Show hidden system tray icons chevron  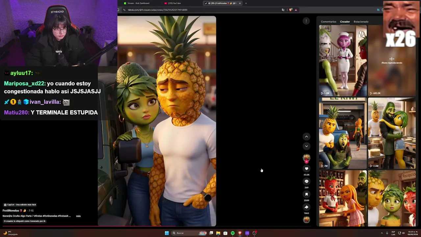pos(382,233)
